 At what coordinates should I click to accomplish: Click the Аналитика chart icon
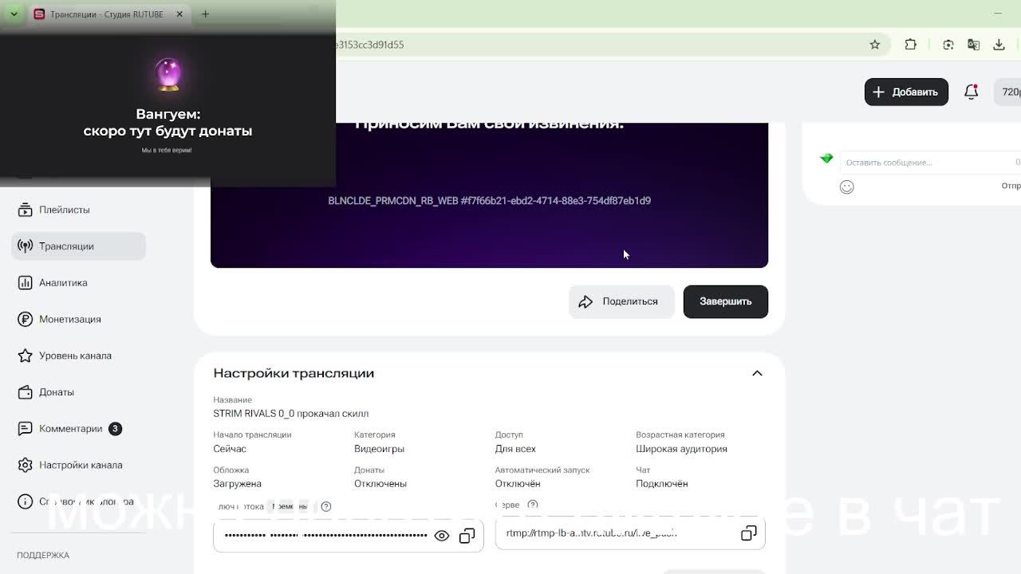click(x=26, y=283)
